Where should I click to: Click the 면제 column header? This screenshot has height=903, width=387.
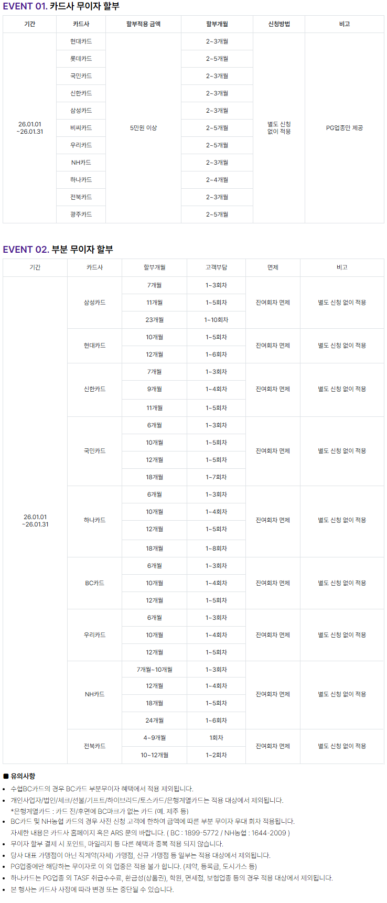click(273, 267)
